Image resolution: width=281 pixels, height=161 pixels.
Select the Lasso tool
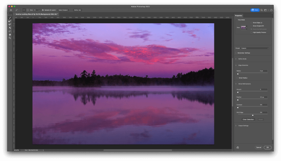(x=10, y=31)
